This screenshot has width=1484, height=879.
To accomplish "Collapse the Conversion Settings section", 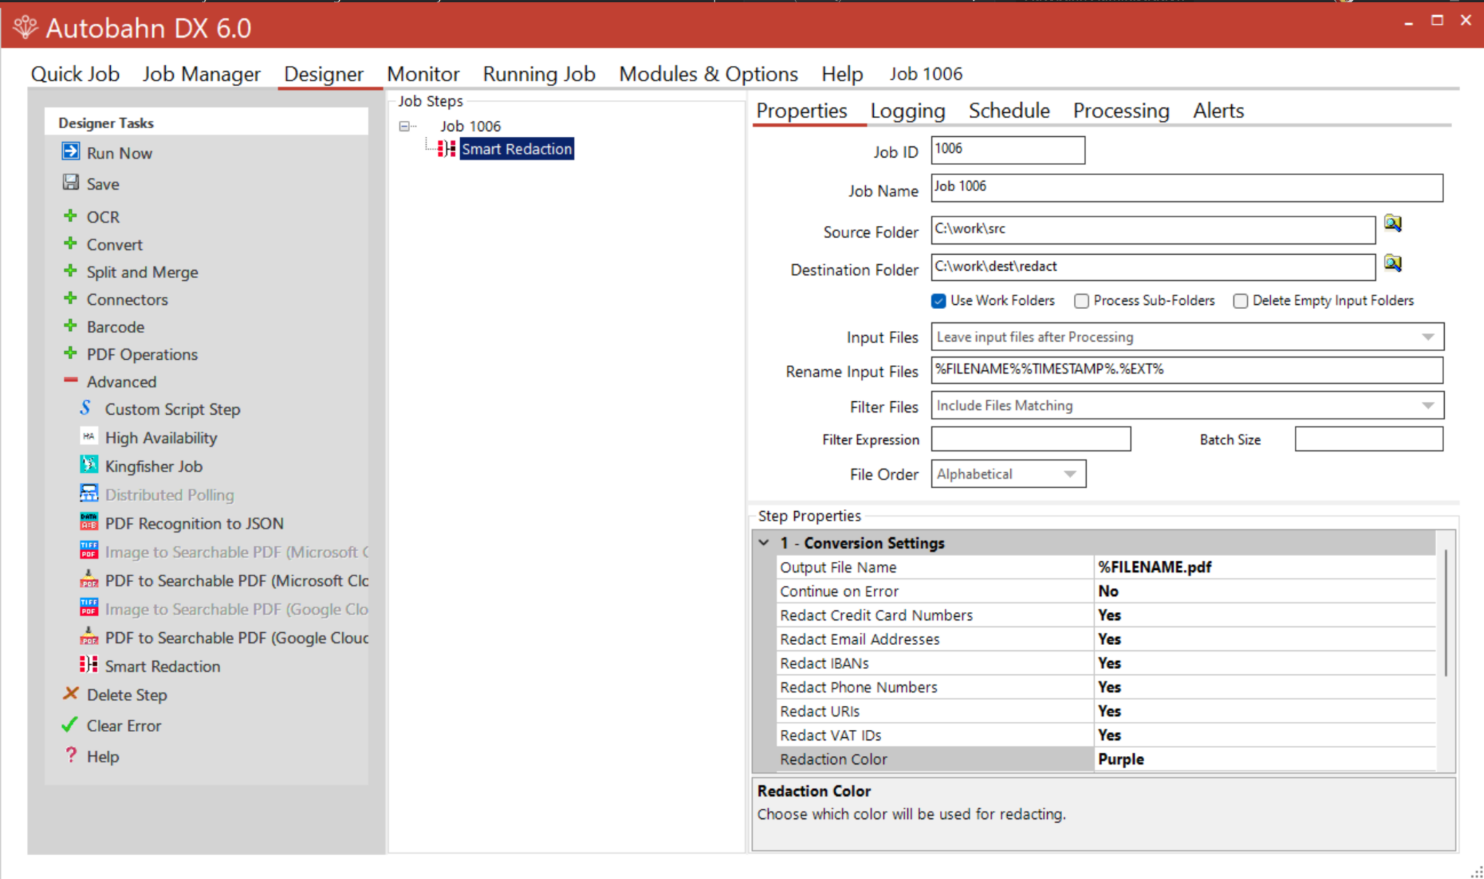I will pos(764,542).
